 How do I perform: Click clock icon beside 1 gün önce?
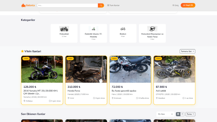click(x=50, y=101)
